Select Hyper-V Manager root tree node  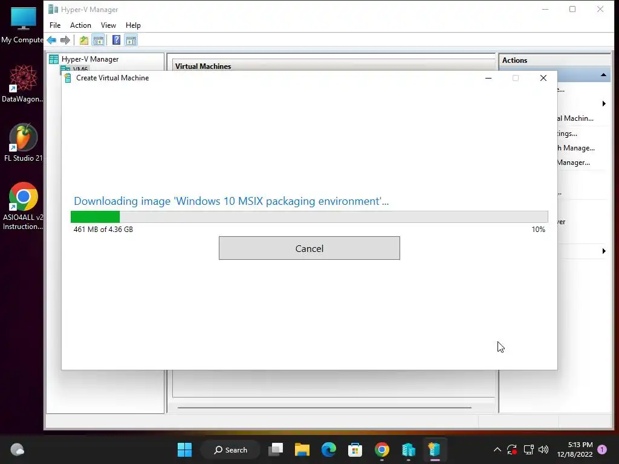point(90,59)
